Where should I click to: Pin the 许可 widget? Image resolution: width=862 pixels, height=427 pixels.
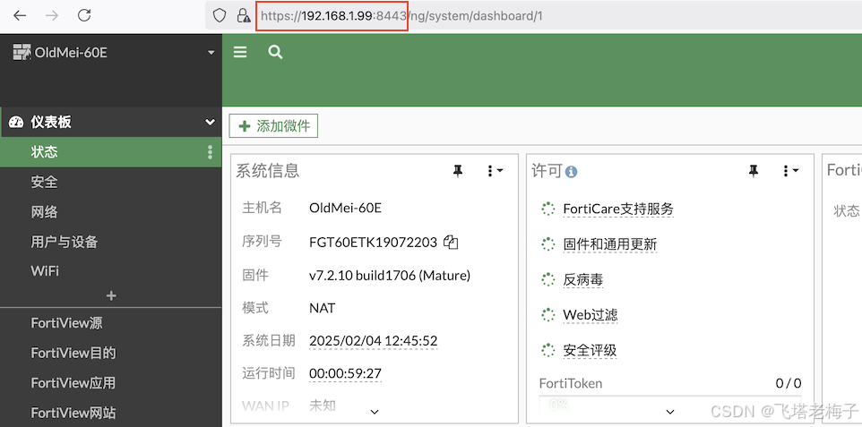coord(754,172)
